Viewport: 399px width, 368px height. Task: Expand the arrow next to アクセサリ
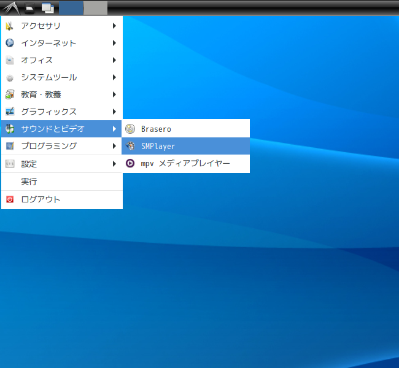tap(114, 26)
